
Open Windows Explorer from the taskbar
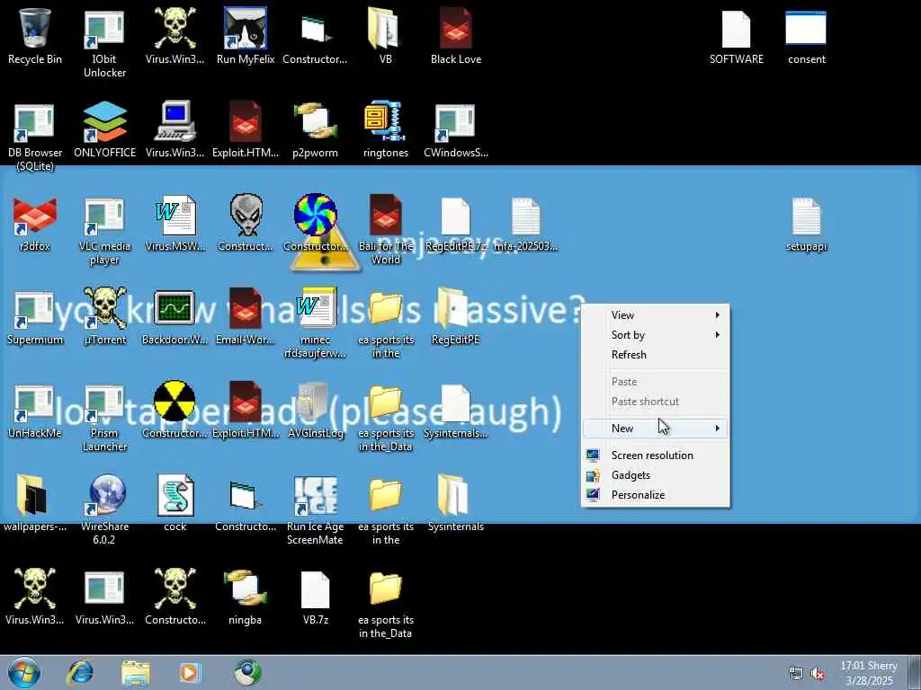tap(136, 673)
